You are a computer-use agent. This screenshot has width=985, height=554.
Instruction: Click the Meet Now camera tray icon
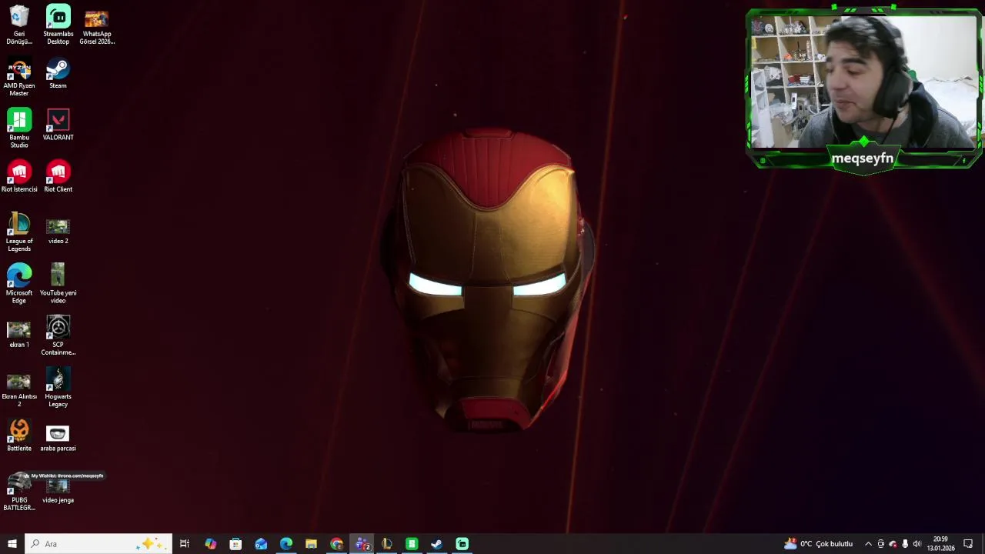(x=880, y=544)
